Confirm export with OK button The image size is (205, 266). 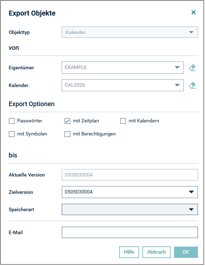[x=186, y=252]
